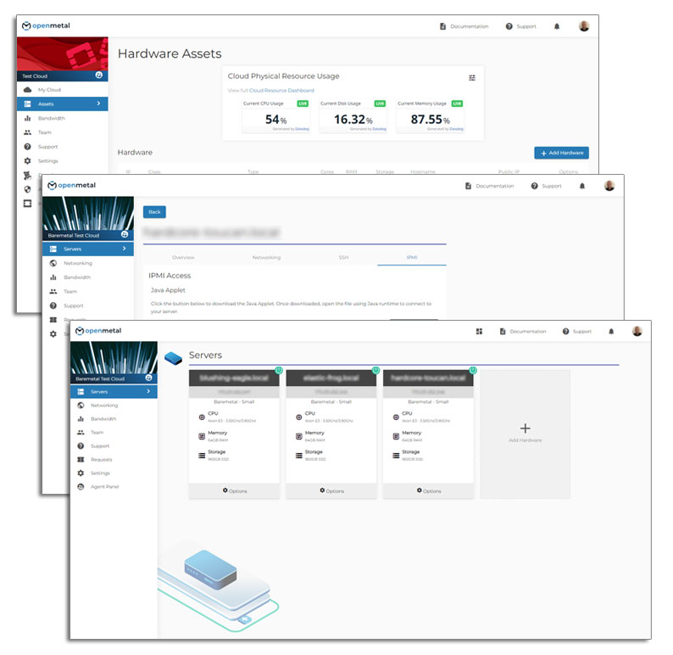Toggle the power status icon on the hardcore-toucan server card
673x655 pixels.
point(472,370)
